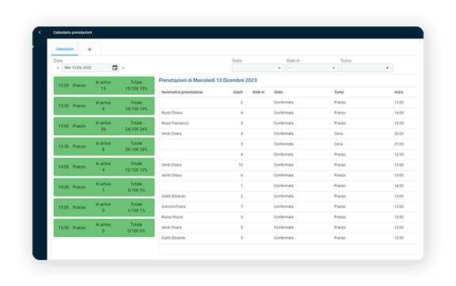Open Arancio Chiara reservation row
The width and height of the screenshot is (456, 286).
click(288, 206)
